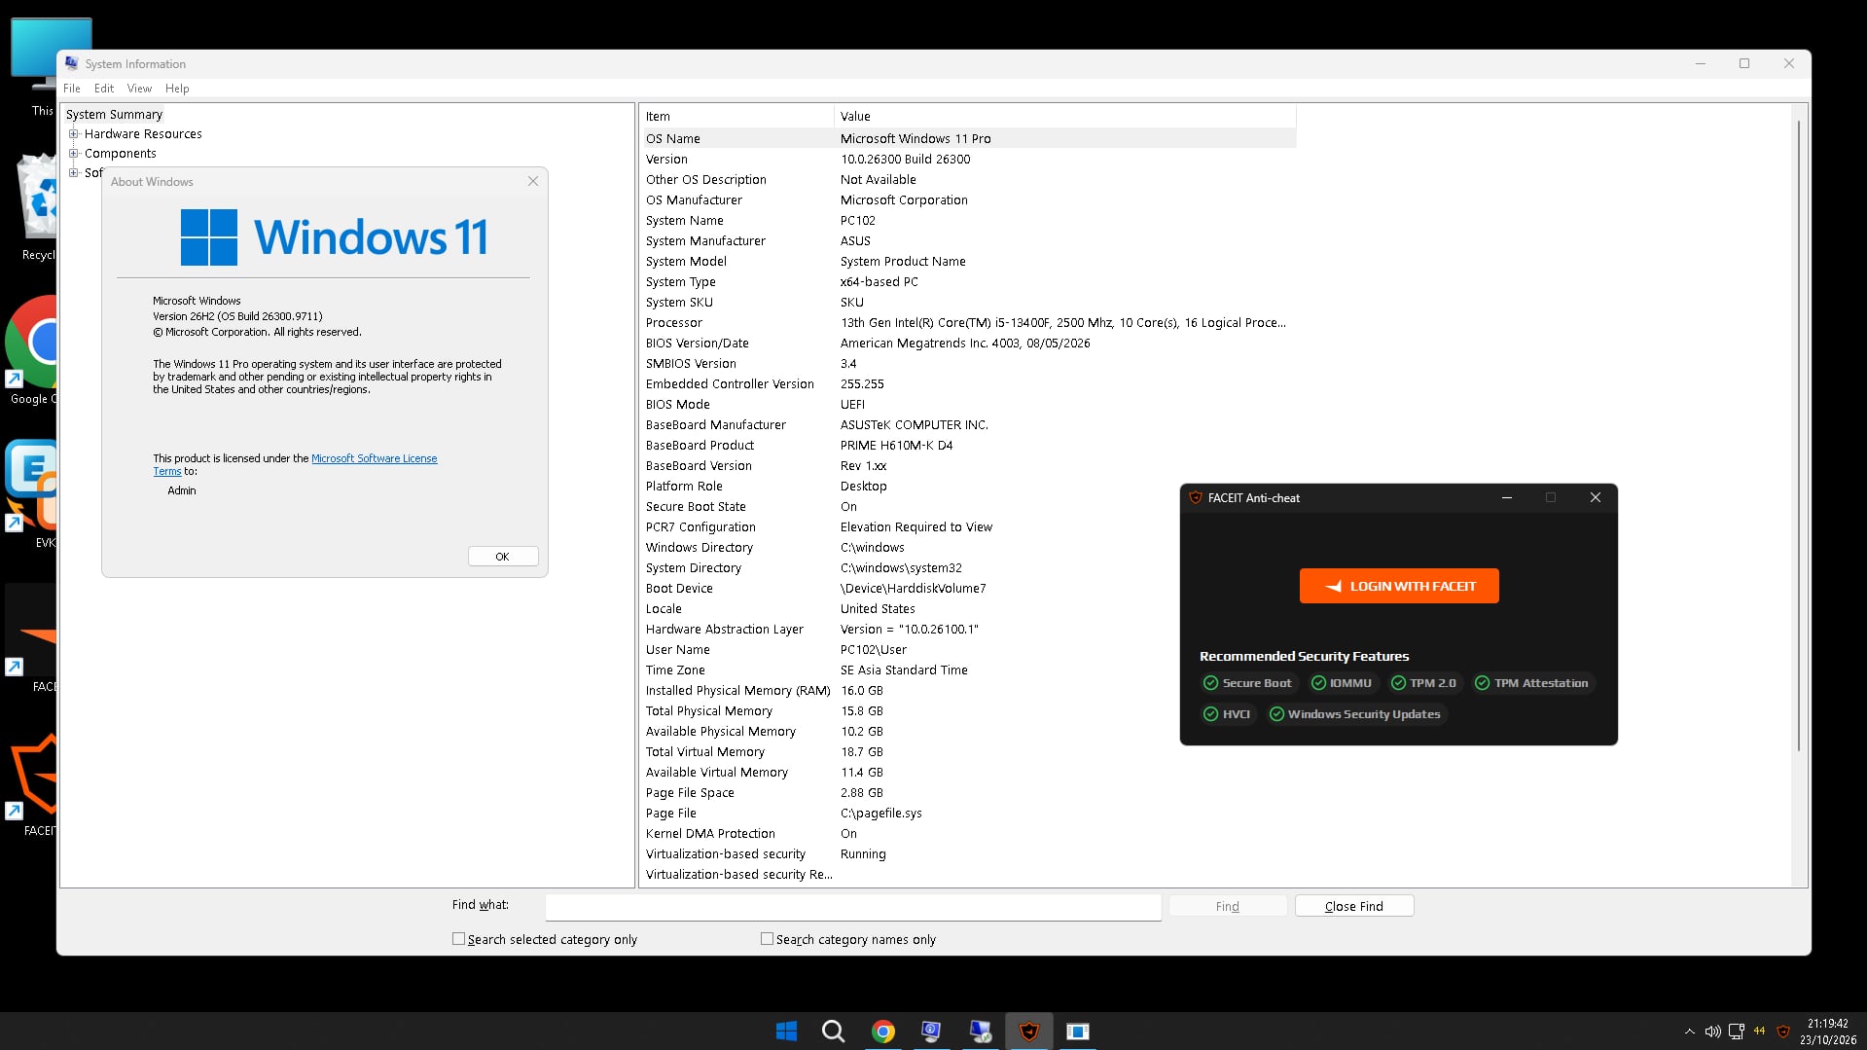
Task: Click the Find what text field
Action: 853,906
